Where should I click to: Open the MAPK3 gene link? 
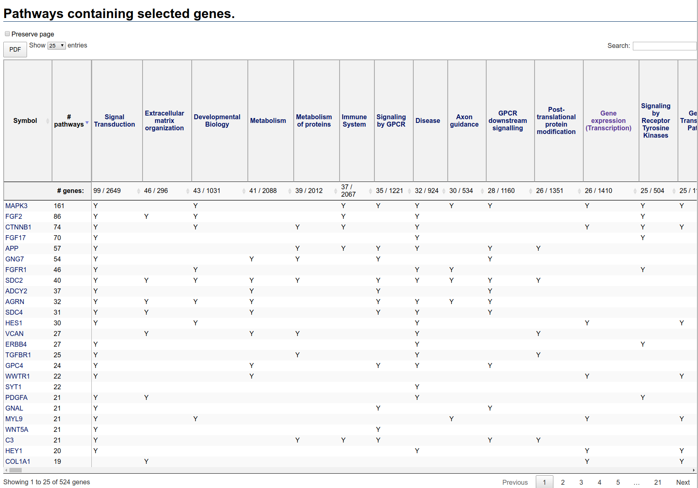pyautogui.click(x=16, y=206)
